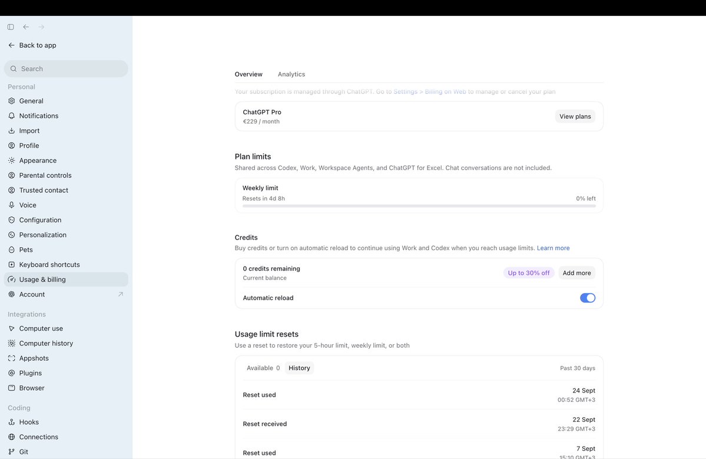Click the '0% left' text
Image resolution: width=706 pixels, height=459 pixels.
(586, 198)
